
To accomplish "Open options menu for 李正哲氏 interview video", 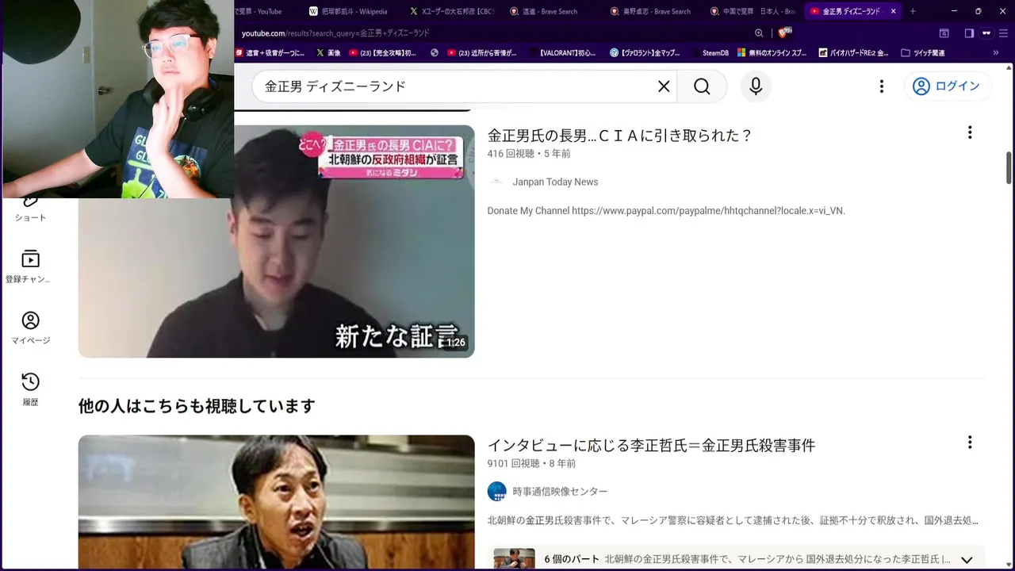I will [x=969, y=443].
